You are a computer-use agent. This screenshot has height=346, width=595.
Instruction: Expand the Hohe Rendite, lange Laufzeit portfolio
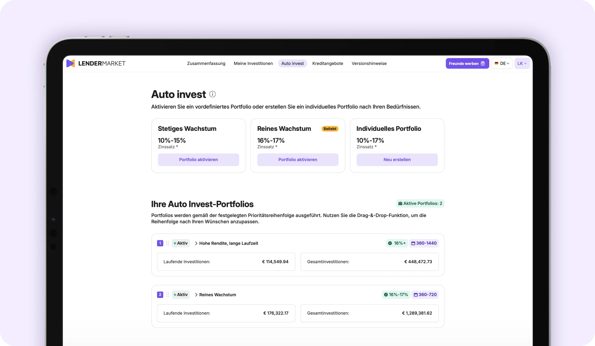click(226, 243)
